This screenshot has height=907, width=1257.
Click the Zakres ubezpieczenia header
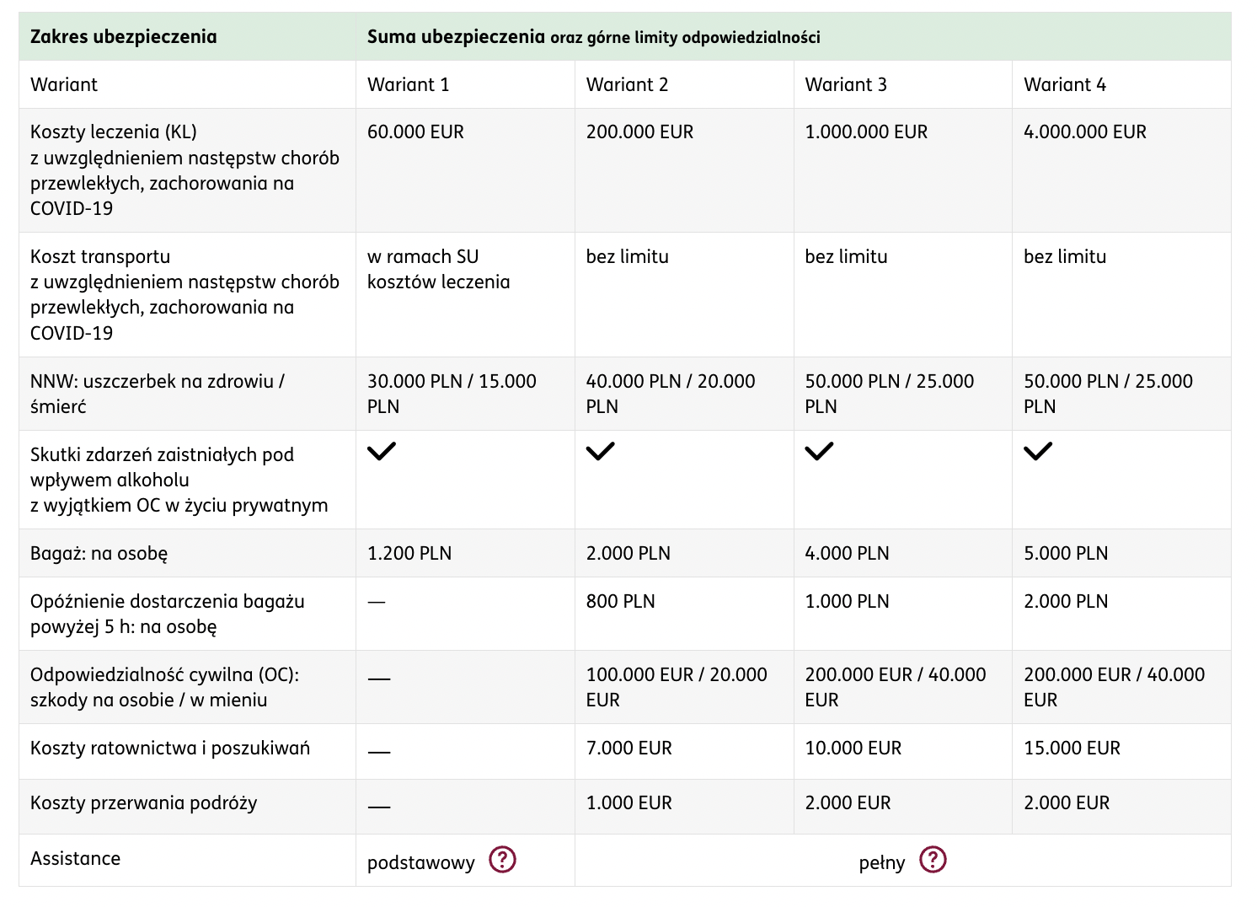(124, 37)
